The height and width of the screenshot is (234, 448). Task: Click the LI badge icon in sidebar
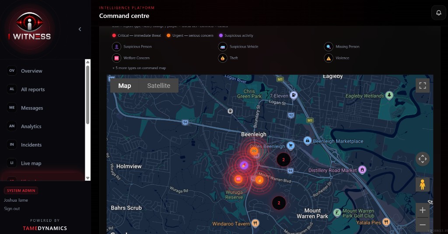(12, 163)
